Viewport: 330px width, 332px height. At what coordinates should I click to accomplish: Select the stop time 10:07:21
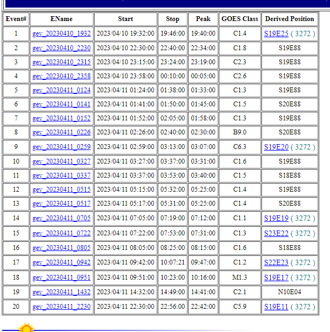point(173,262)
